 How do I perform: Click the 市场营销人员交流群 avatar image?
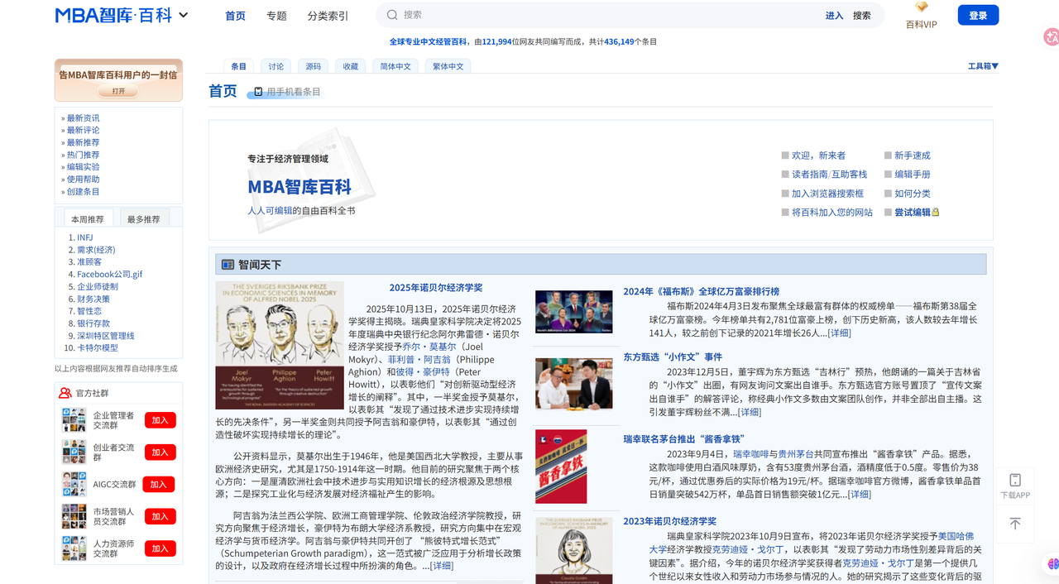(x=74, y=516)
